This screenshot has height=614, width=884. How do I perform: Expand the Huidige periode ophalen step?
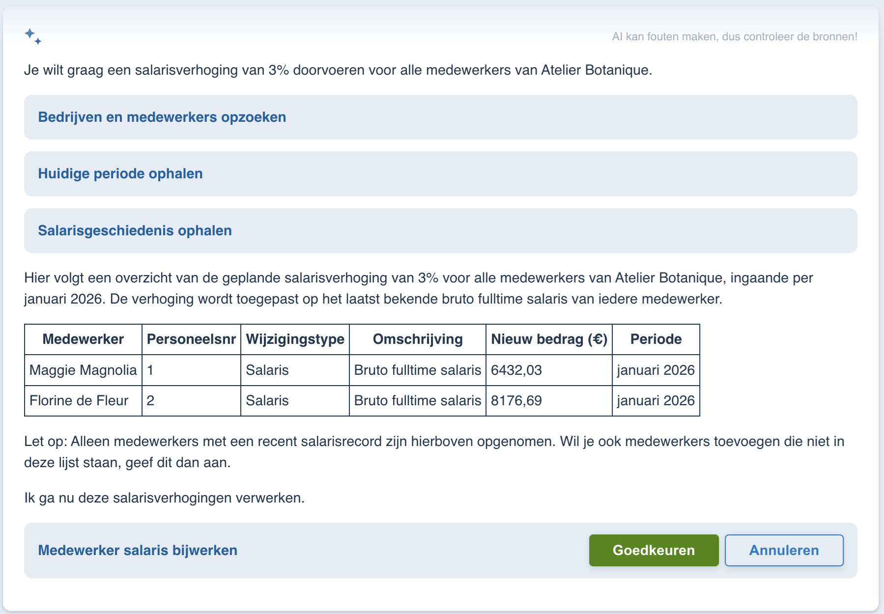tap(441, 174)
